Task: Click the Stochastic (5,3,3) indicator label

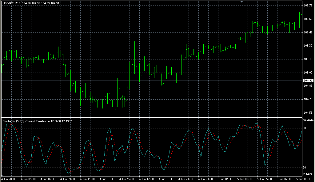Action: (13, 121)
